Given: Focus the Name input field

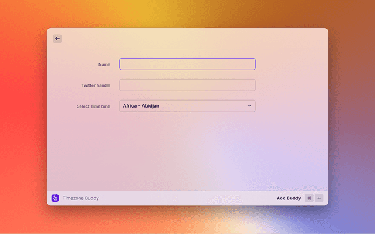Looking at the screenshot, I should pyautogui.click(x=187, y=64).
